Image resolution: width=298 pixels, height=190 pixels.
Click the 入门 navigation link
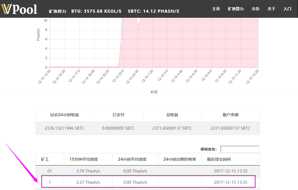click(287, 9)
